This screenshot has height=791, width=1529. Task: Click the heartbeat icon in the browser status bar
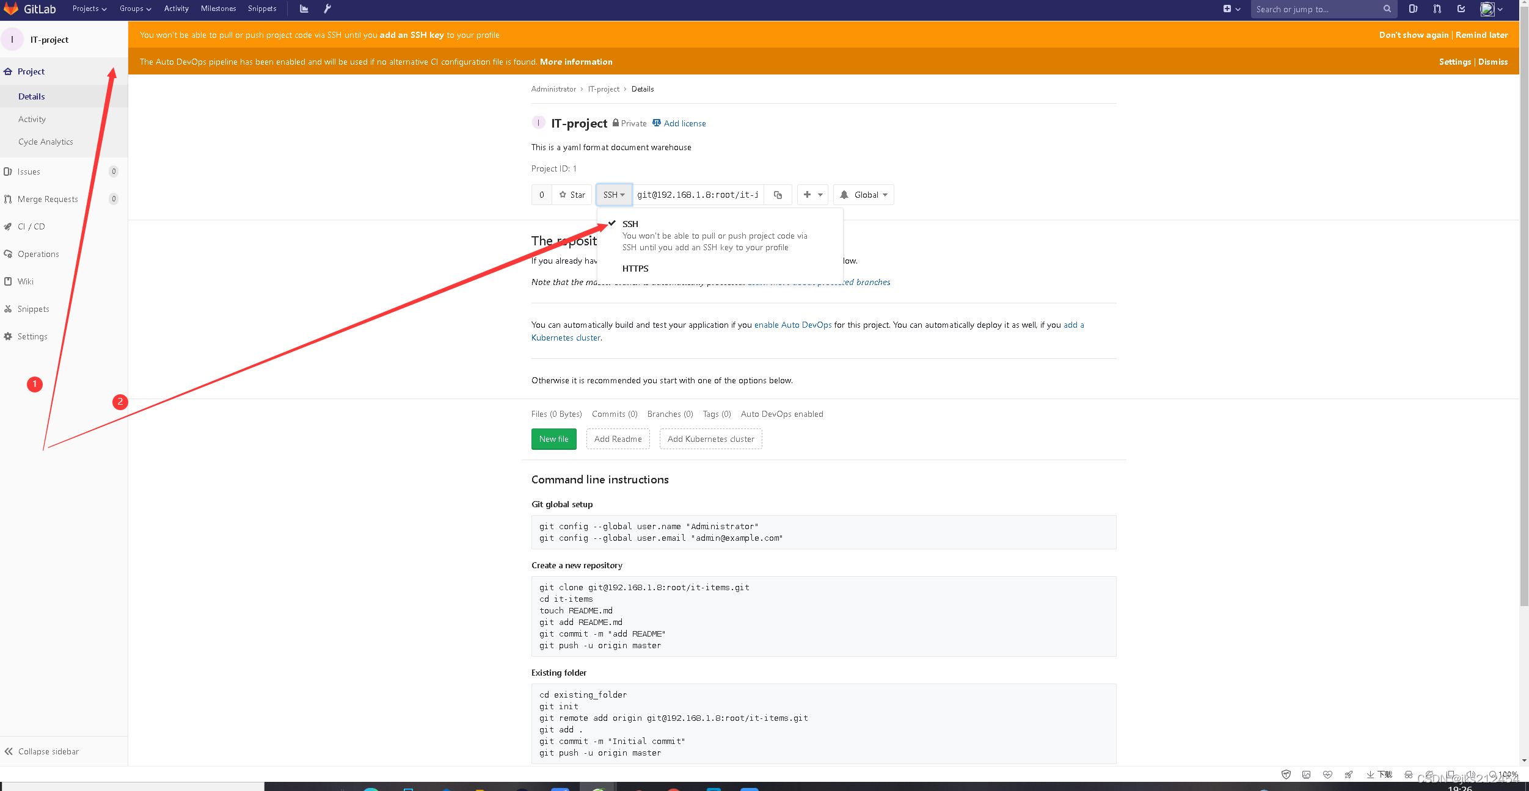pyautogui.click(x=1327, y=775)
